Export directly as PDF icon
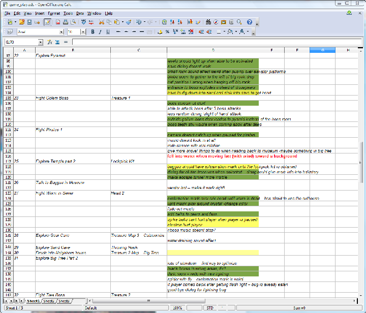 tap(58, 22)
